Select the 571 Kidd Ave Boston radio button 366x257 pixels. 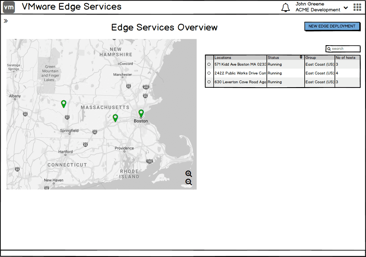coord(209,64)
